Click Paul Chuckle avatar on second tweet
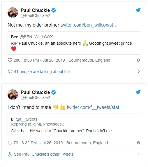 (13, 95)
